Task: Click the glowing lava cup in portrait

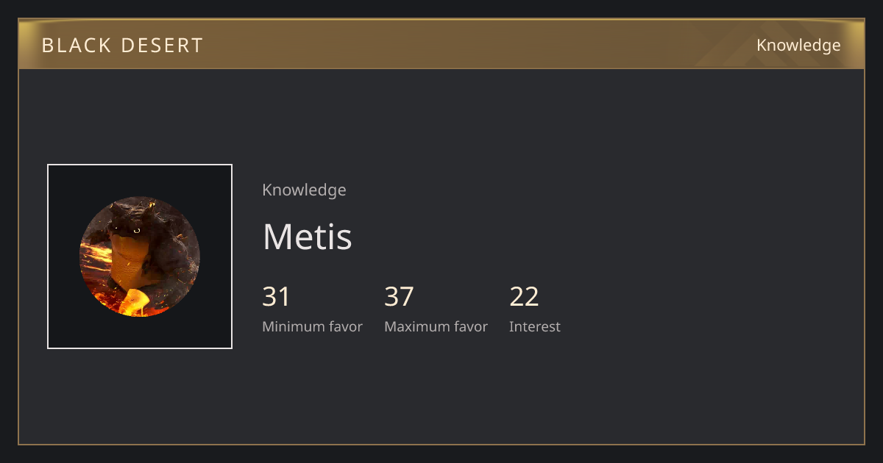Action: pyautogui.click(x=137, y=301)
